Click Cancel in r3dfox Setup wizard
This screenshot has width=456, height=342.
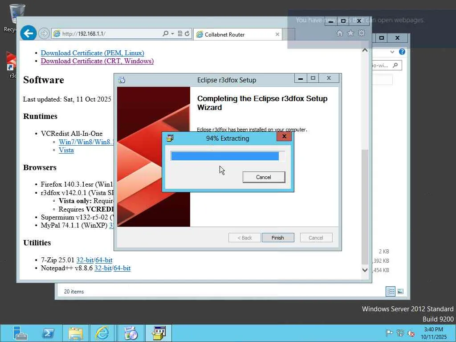point(316,238)
